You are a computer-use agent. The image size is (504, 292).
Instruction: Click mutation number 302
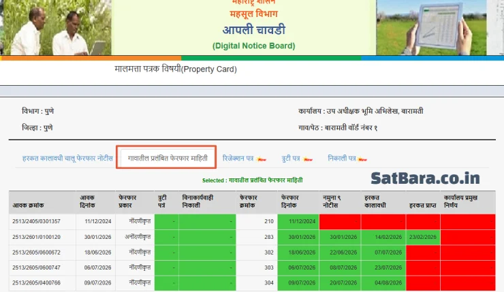[269, 253]
